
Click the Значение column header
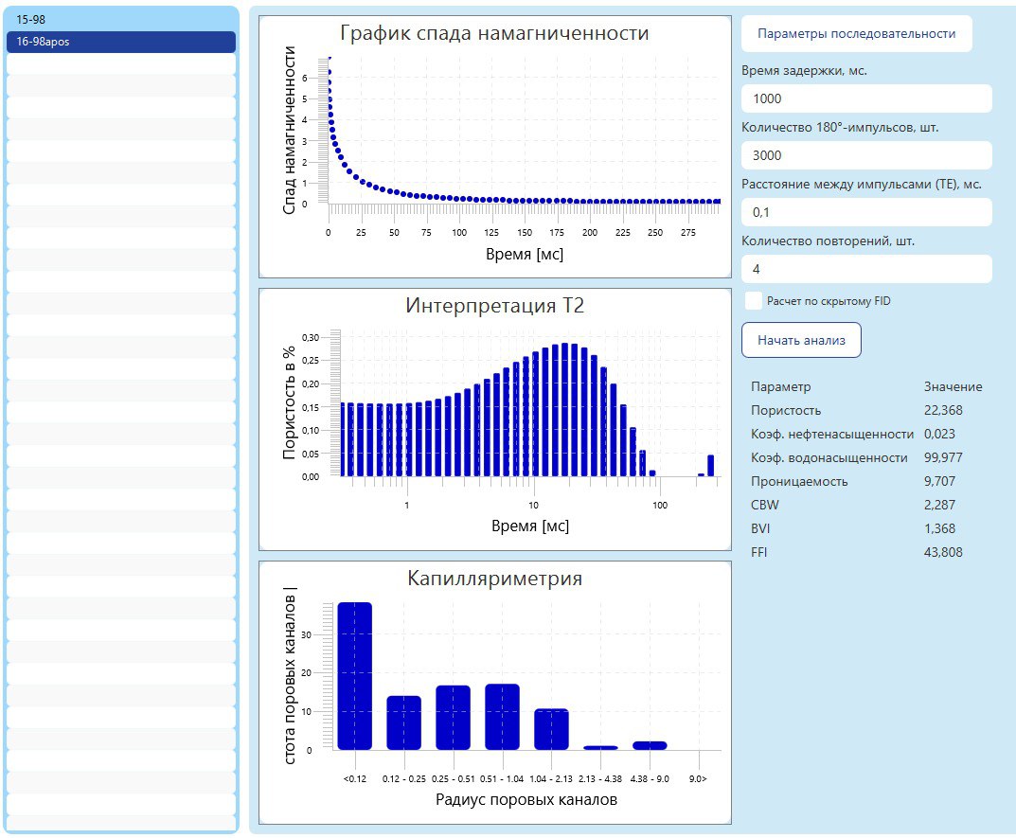pyautogui.click(x=953, y=387)
